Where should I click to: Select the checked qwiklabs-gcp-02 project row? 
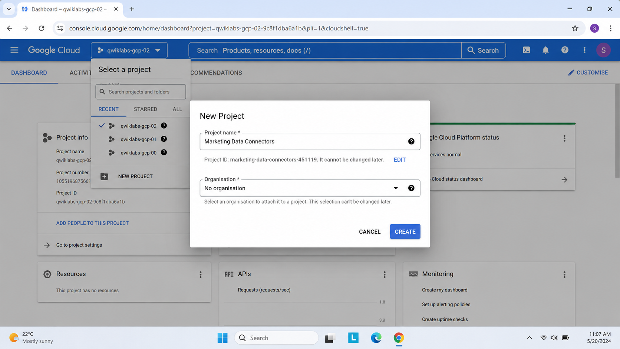point(141,126)
